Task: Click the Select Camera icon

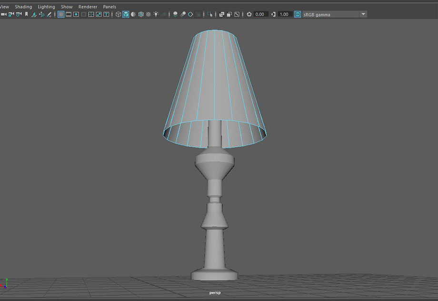Action: pyautogui.click(x=3, y=14)
